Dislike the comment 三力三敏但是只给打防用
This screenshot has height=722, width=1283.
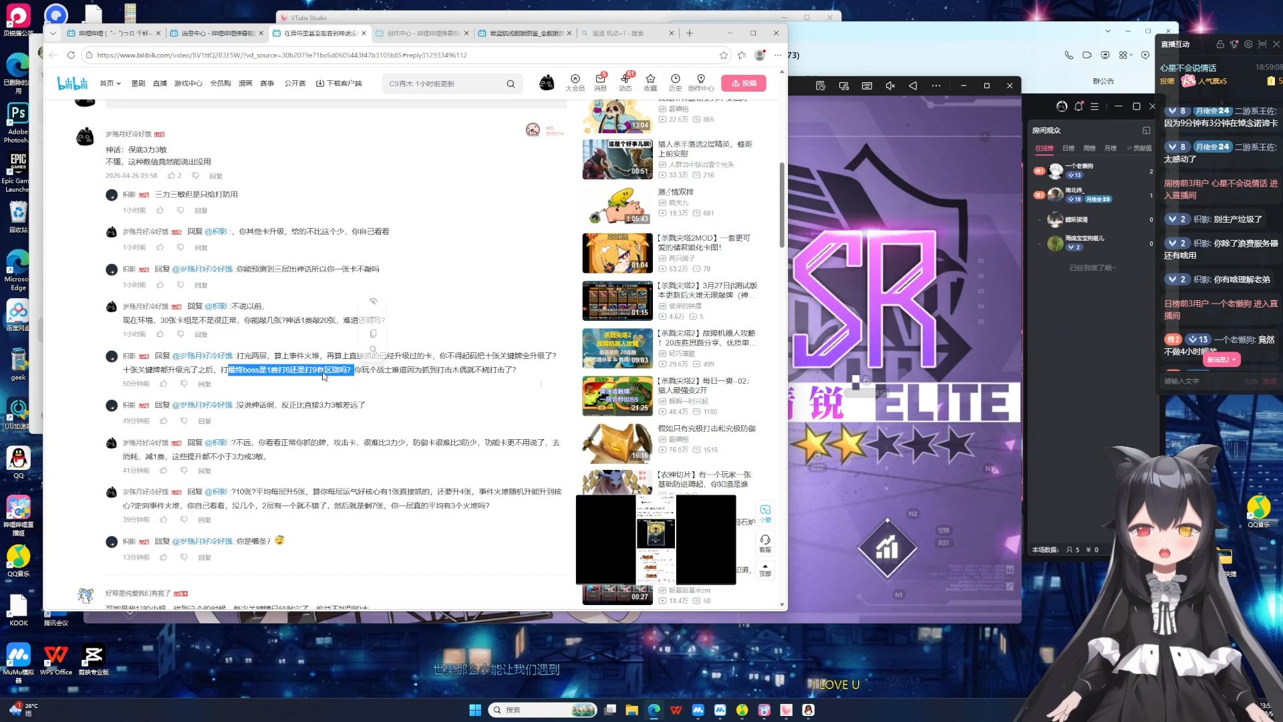coord(180,211)
